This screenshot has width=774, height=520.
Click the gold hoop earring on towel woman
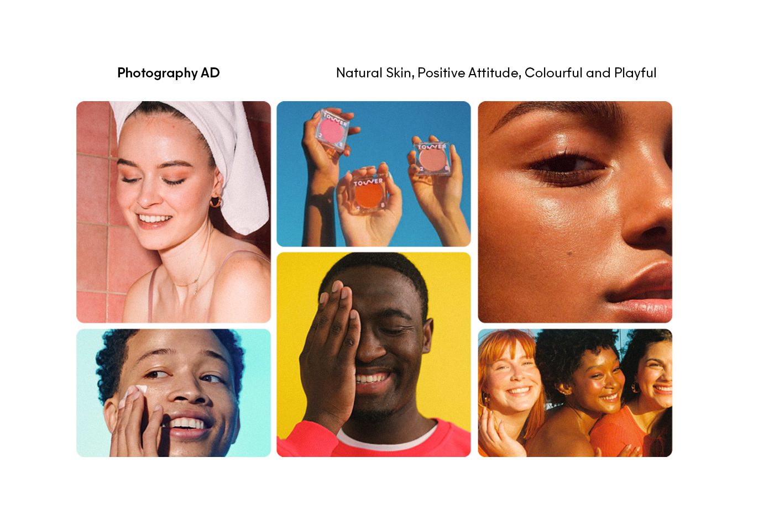point(216,201)
